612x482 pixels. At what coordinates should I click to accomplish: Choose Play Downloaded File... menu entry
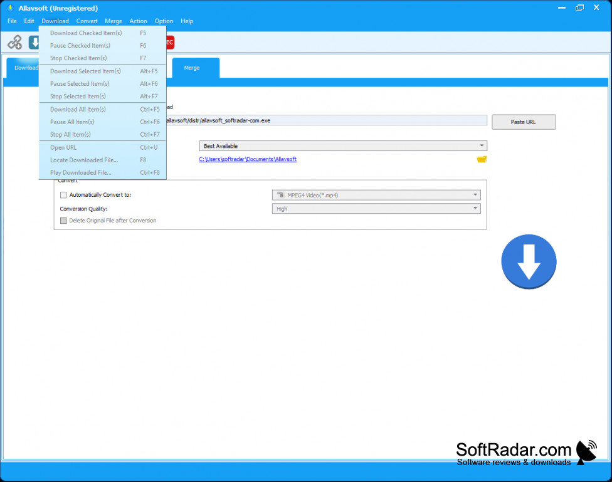click(x=103, y=172)
